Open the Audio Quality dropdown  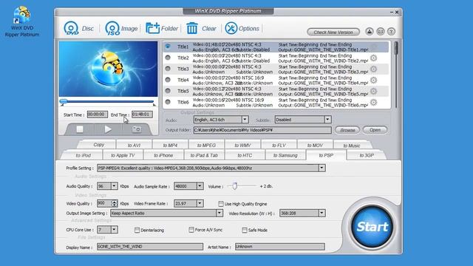click(114, 186)
